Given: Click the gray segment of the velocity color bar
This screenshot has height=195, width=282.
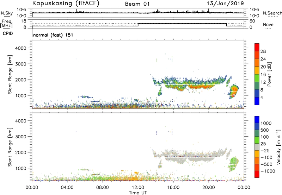Looking at the screenshot, I should (257, 147).
